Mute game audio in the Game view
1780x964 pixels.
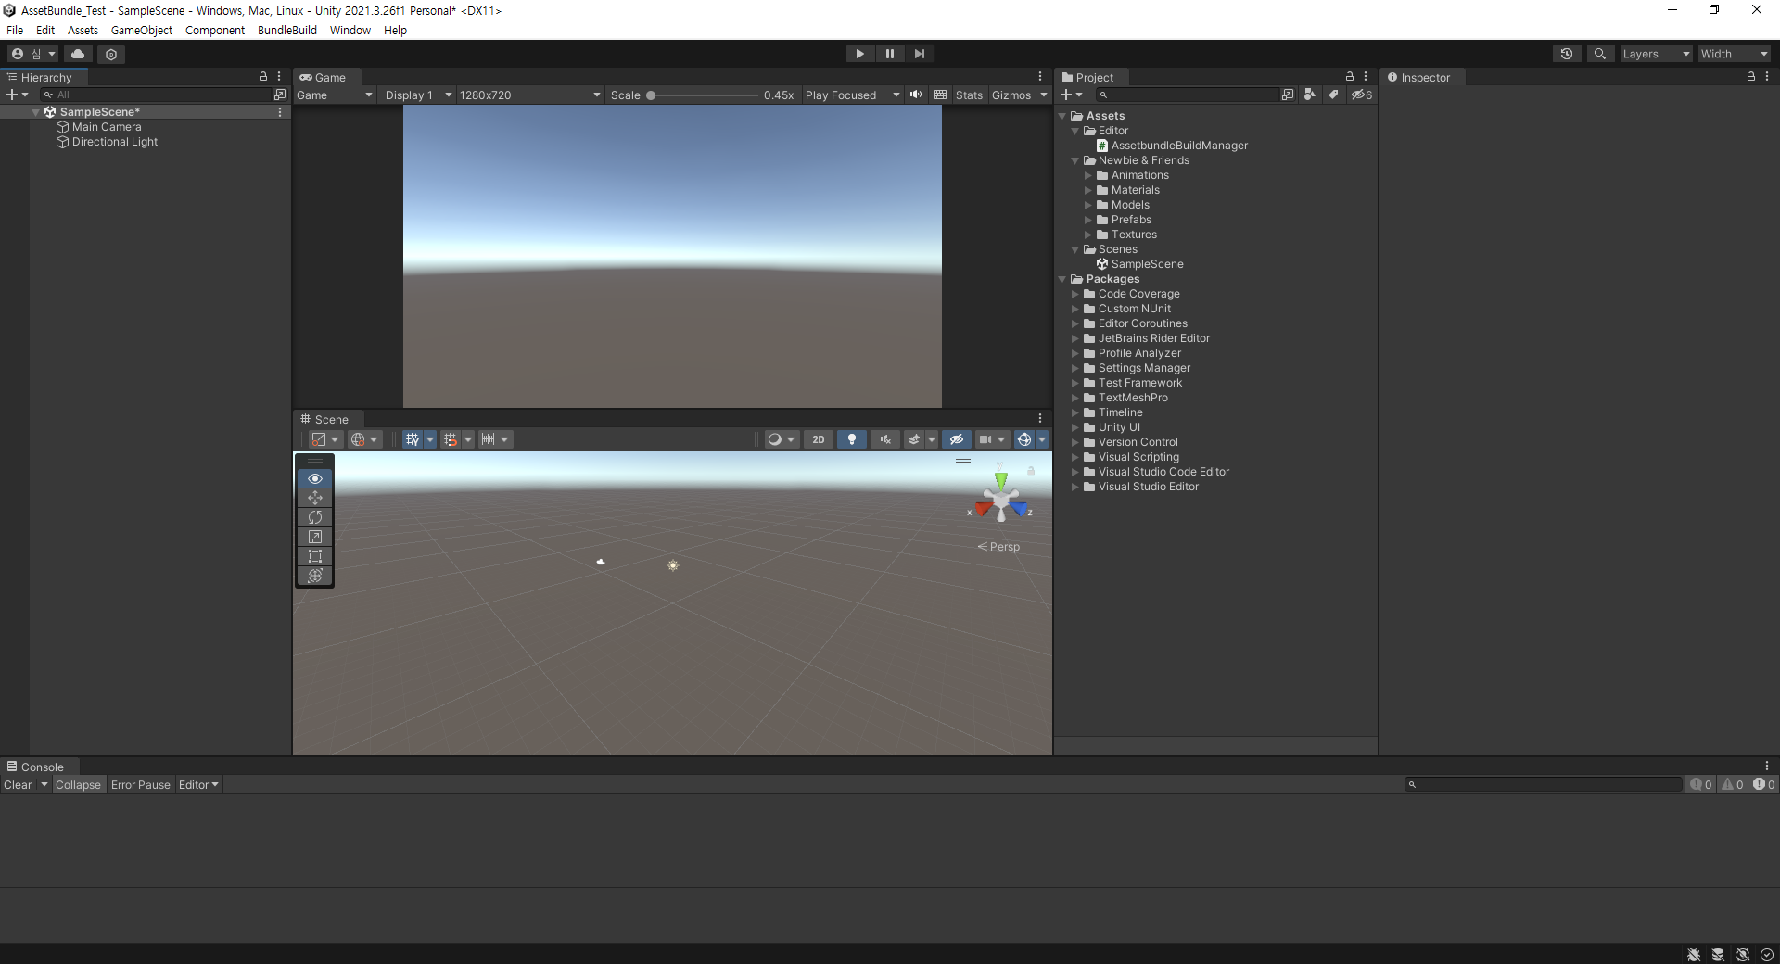coord(916,95)
